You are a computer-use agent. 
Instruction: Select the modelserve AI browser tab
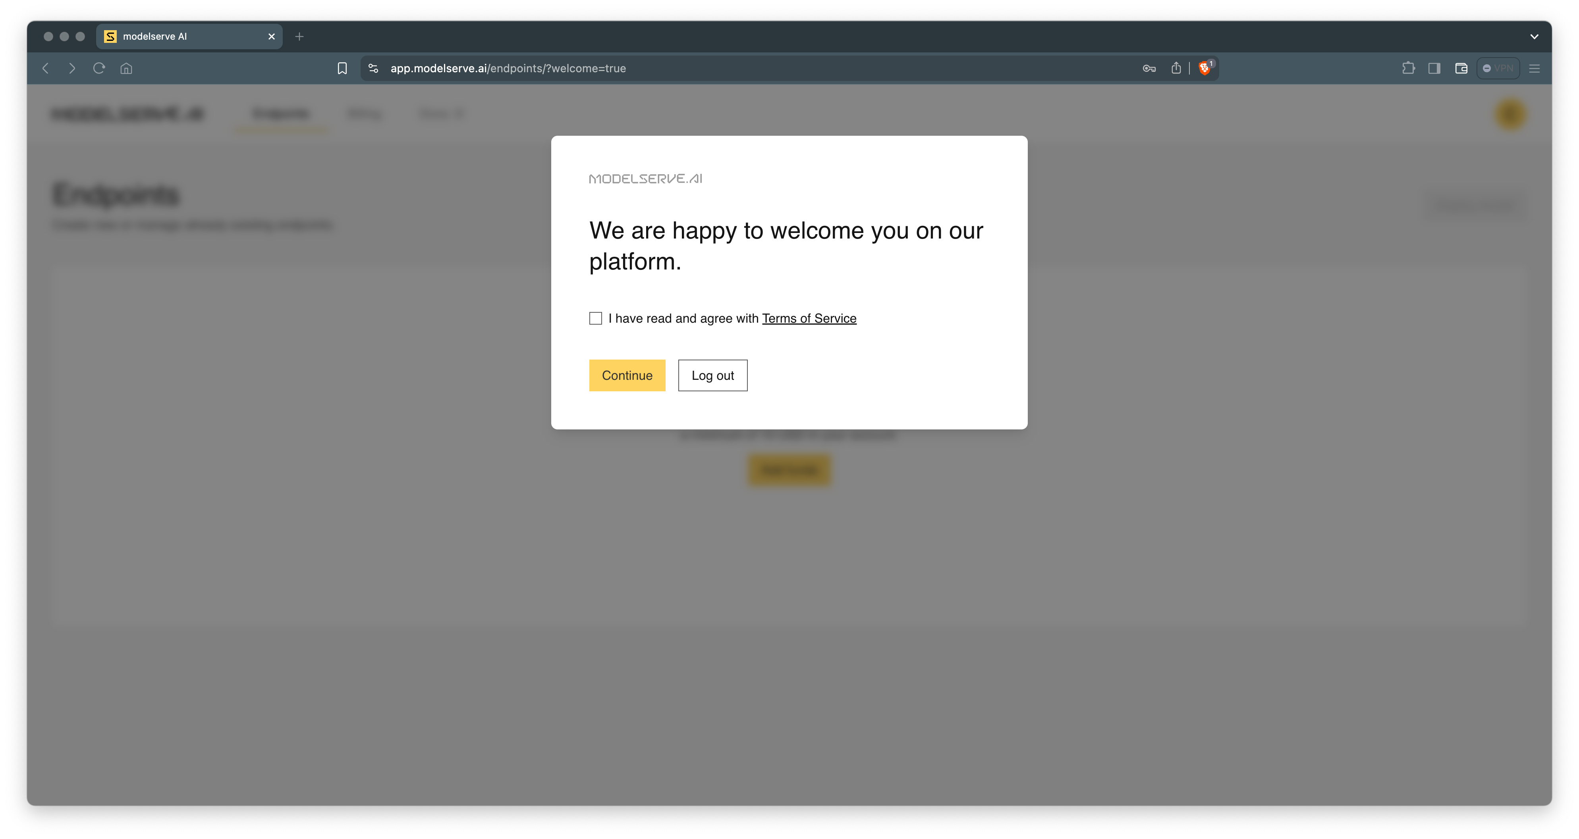(x=189, y=36)
